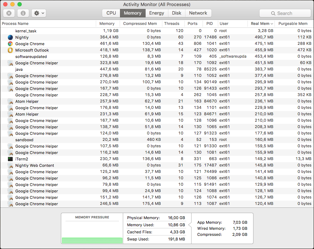Image resolution: width=314 pixels, height=249 pixels.
Task: Click icon of Chrome Helper with 323,8 MB
Action: 10,63
